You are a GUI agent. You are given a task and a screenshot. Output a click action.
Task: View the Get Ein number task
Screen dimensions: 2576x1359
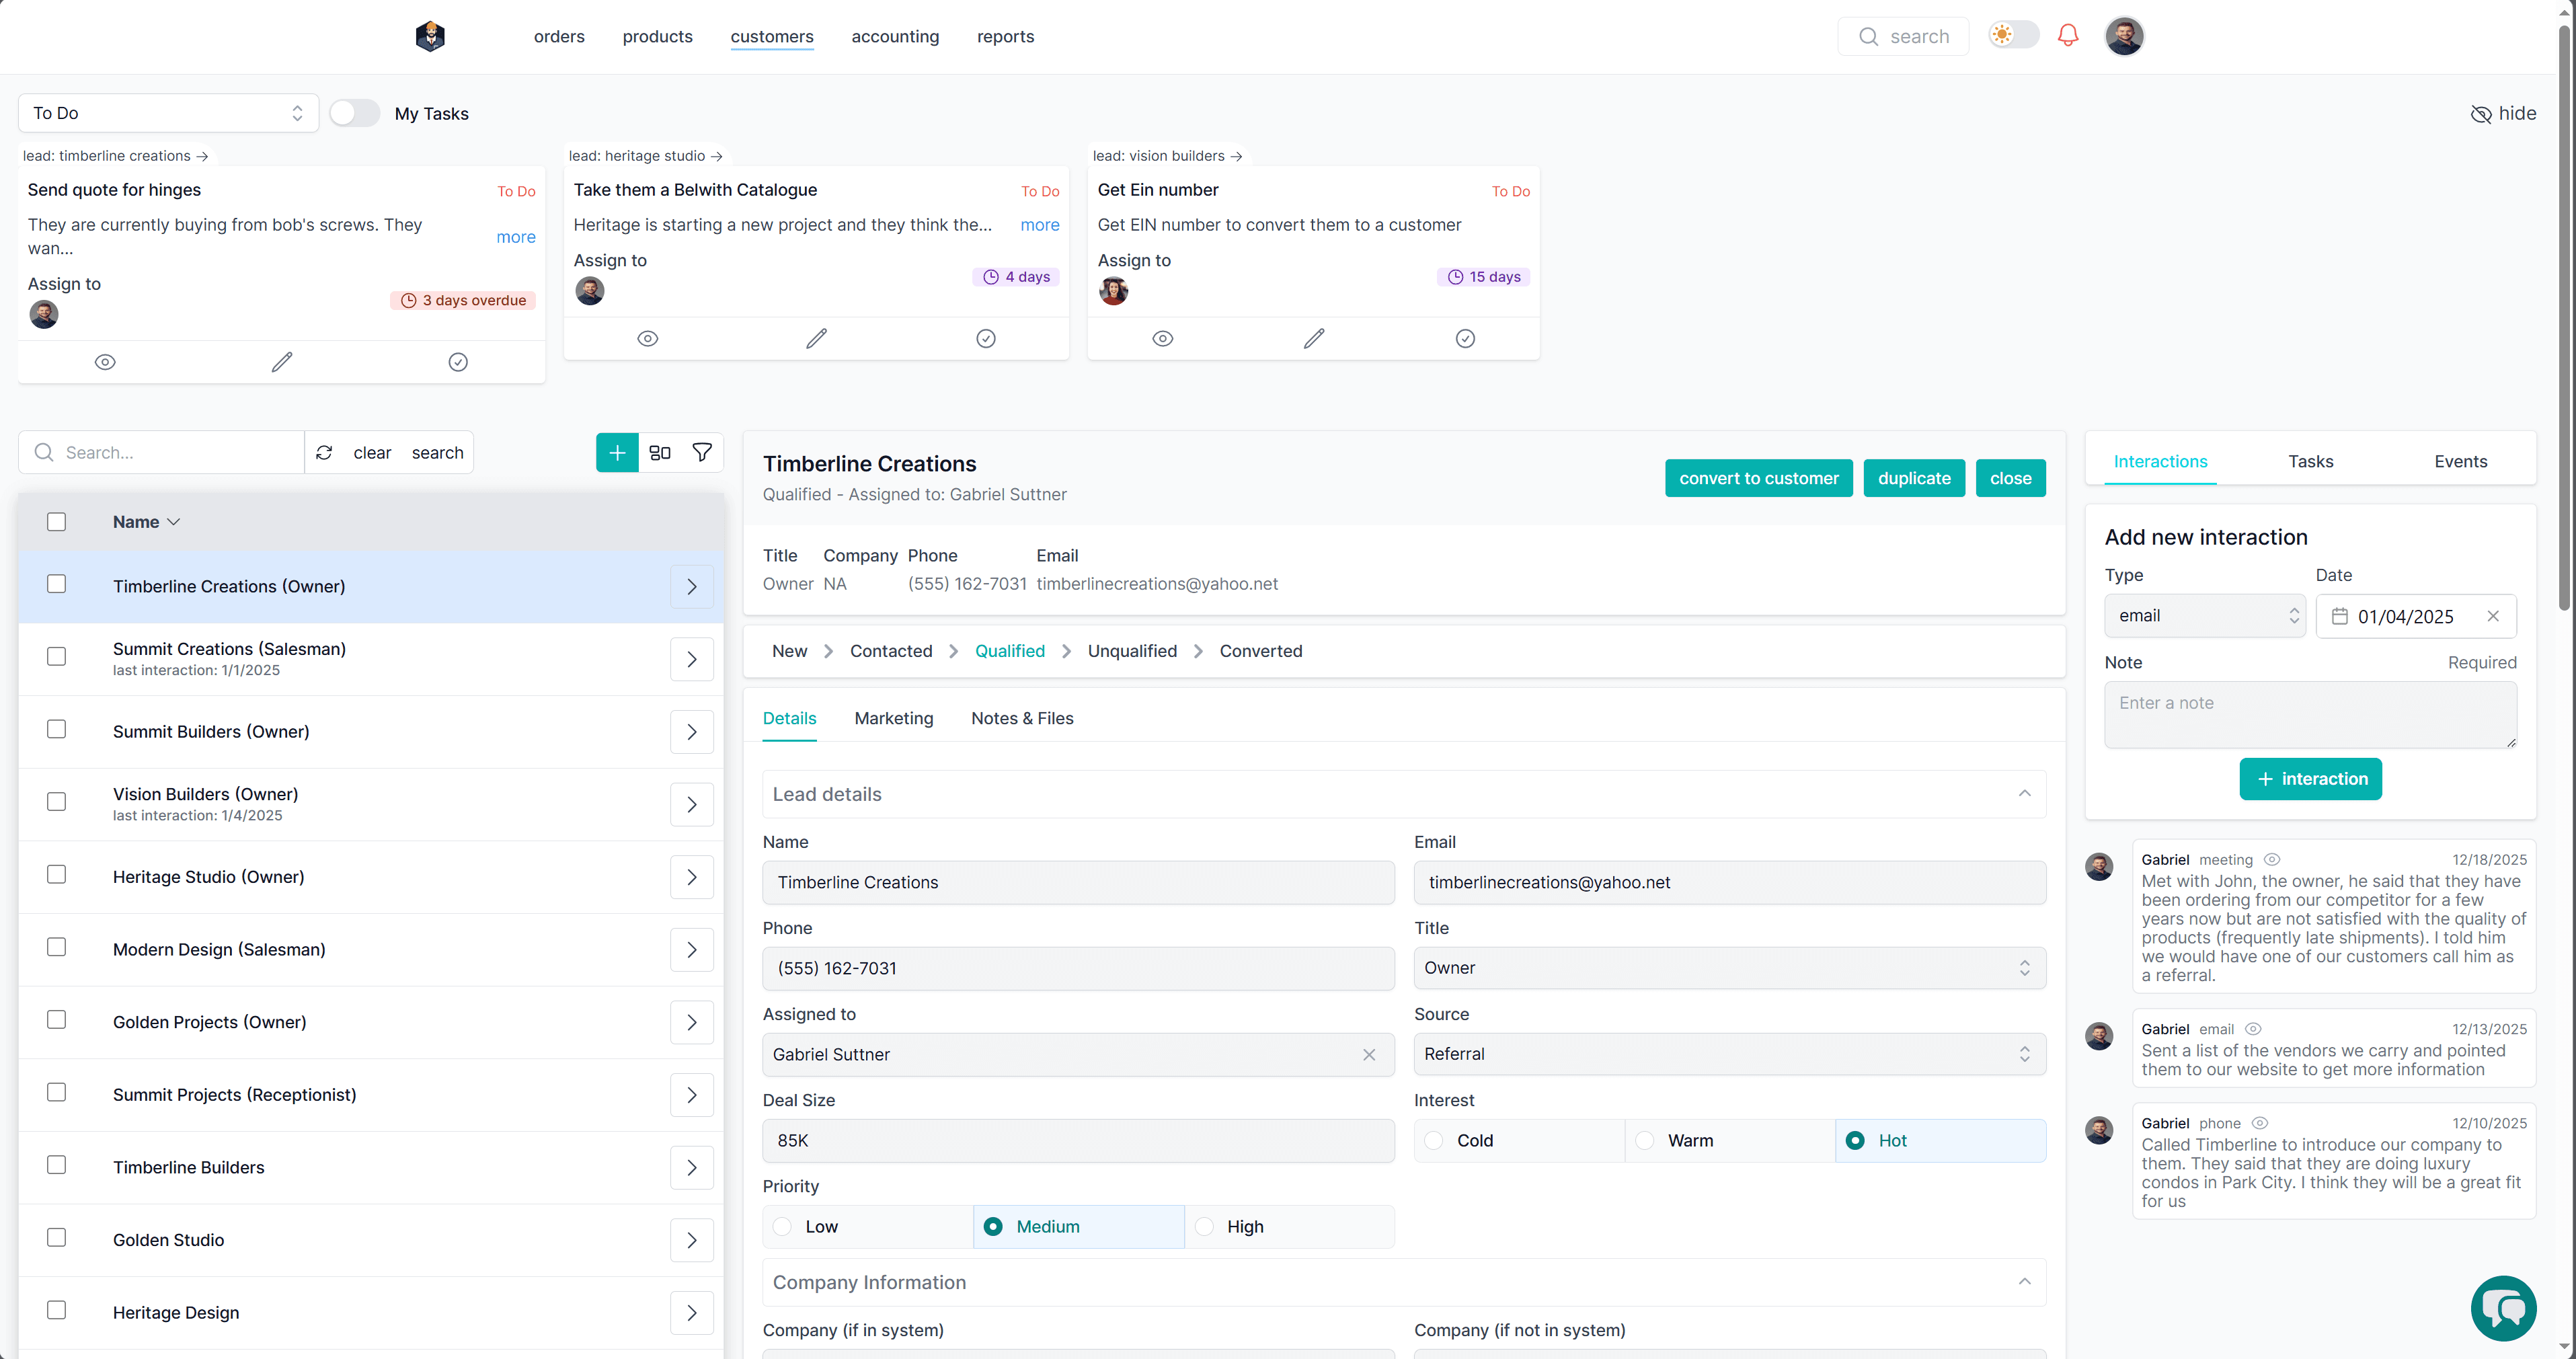1163,339
